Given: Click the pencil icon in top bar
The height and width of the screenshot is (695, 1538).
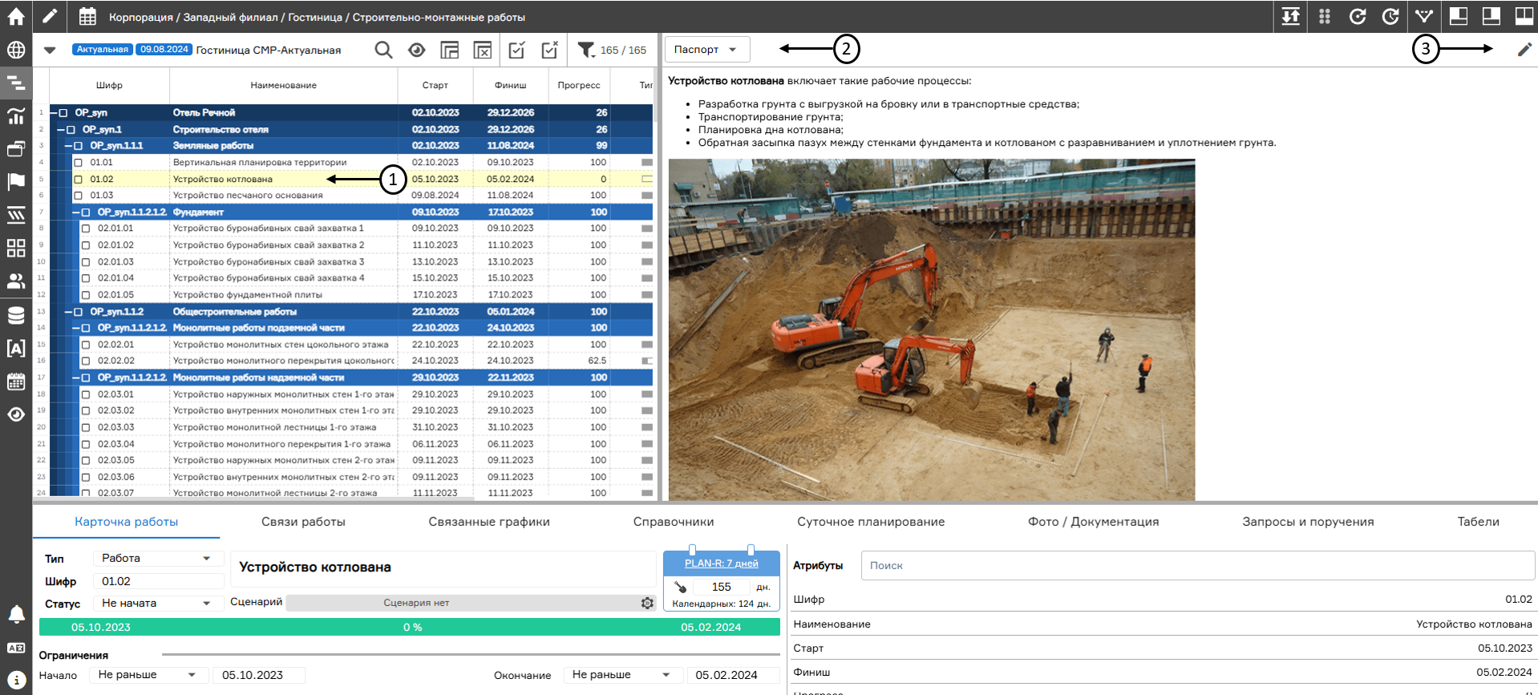Looking at the screenshot, I should click(x=50, y=16).
